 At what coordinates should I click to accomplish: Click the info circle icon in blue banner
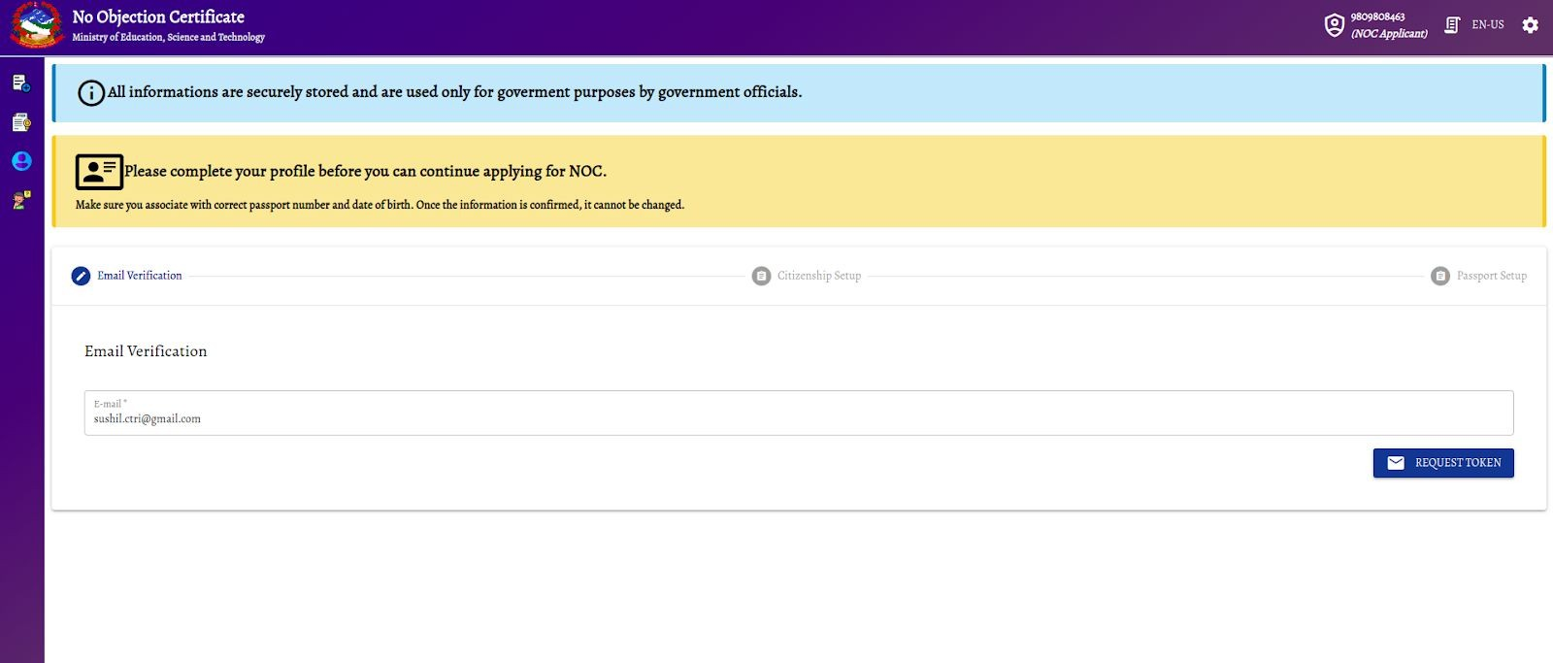91,93
